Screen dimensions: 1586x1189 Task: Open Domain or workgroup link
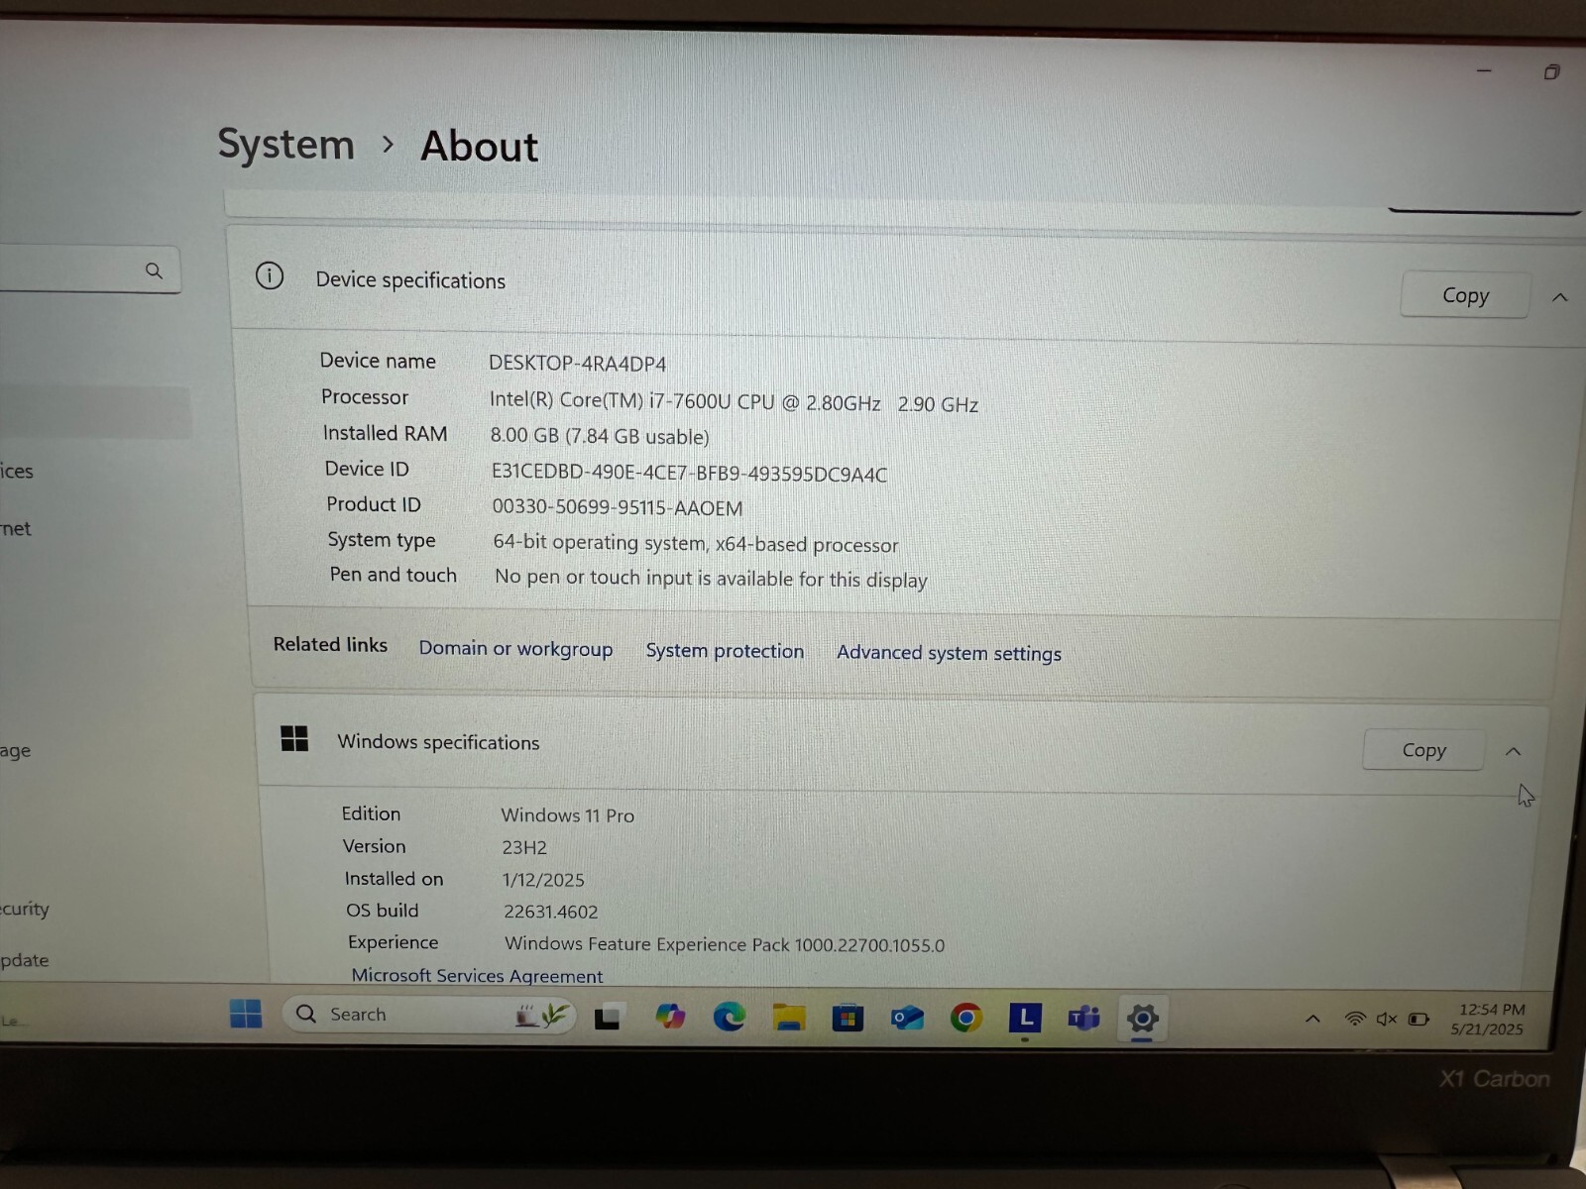pyautogui.click(x=515, y=648)
